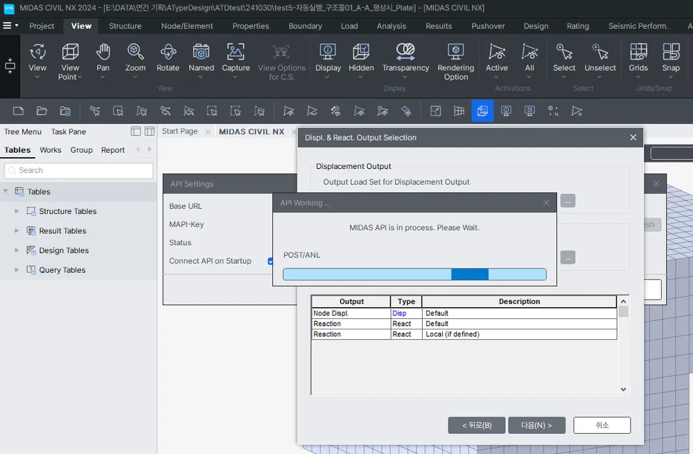The image size is (693, 454).
Task: Switch to the Works panel tab
Action: click(x=51, y=150)
